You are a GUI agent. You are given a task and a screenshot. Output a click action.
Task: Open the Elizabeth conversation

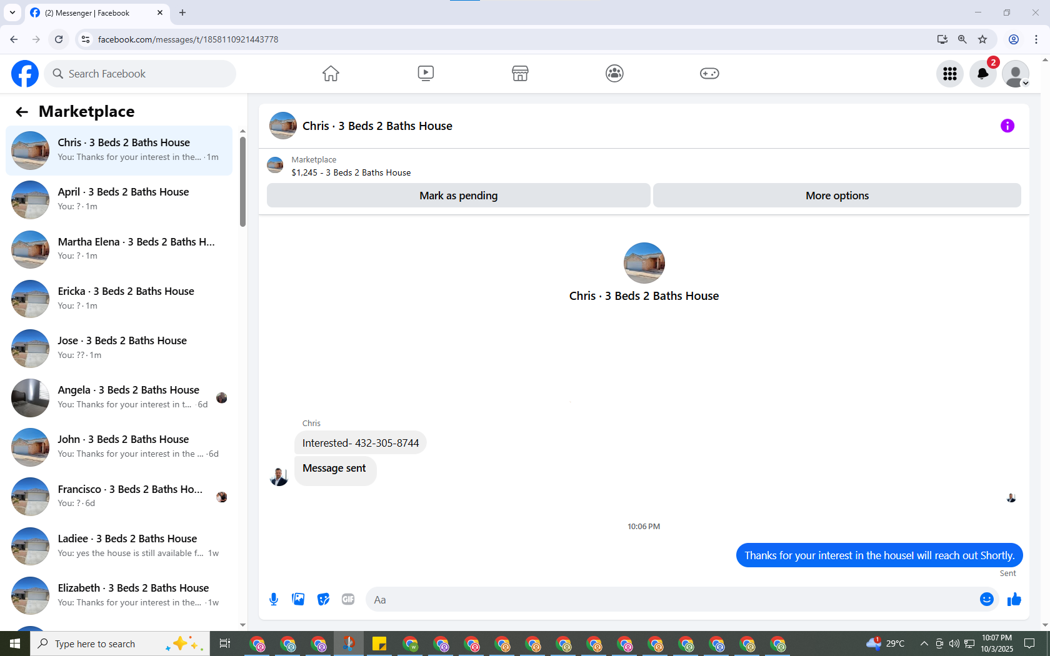[x=119, y=595]
